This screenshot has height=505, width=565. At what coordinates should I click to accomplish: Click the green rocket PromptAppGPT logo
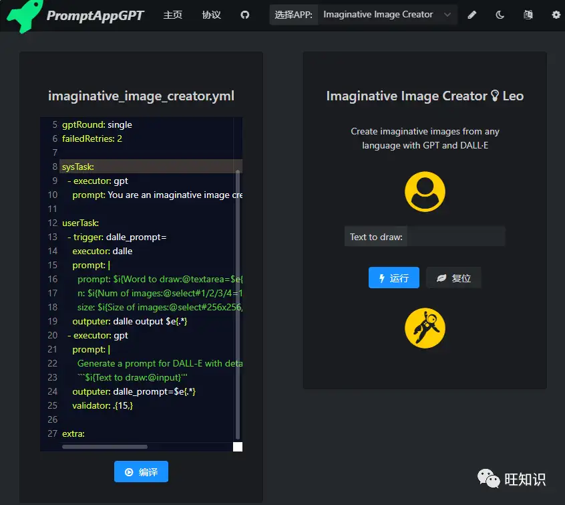(25, 15)
